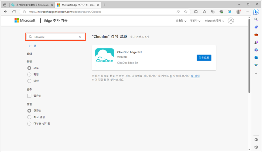Open sidebar Drop paper plane icon
Viewport: 262px width, 152px height.
[256, 65]
